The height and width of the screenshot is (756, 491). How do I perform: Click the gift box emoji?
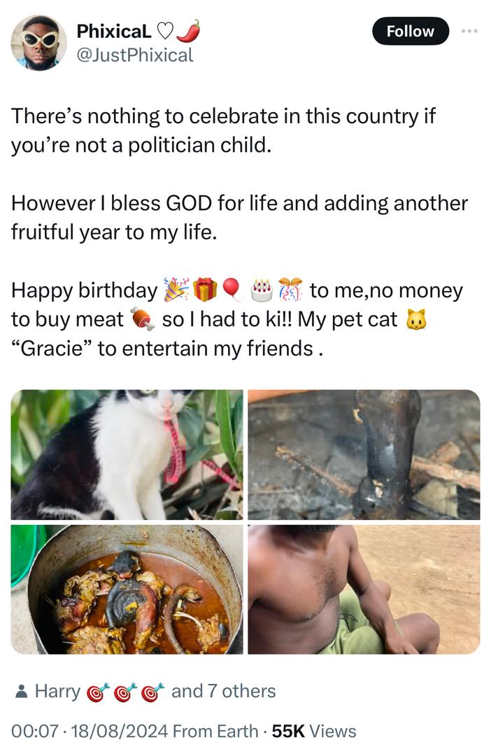click(205, 289)
